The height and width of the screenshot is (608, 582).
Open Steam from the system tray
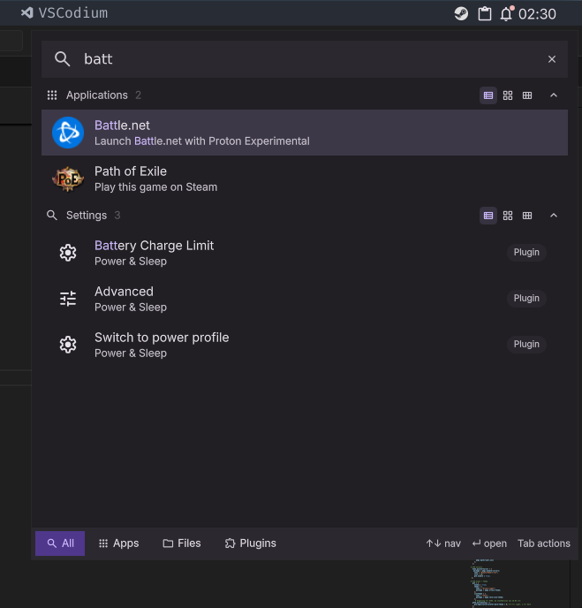click(x=461, y=13)
